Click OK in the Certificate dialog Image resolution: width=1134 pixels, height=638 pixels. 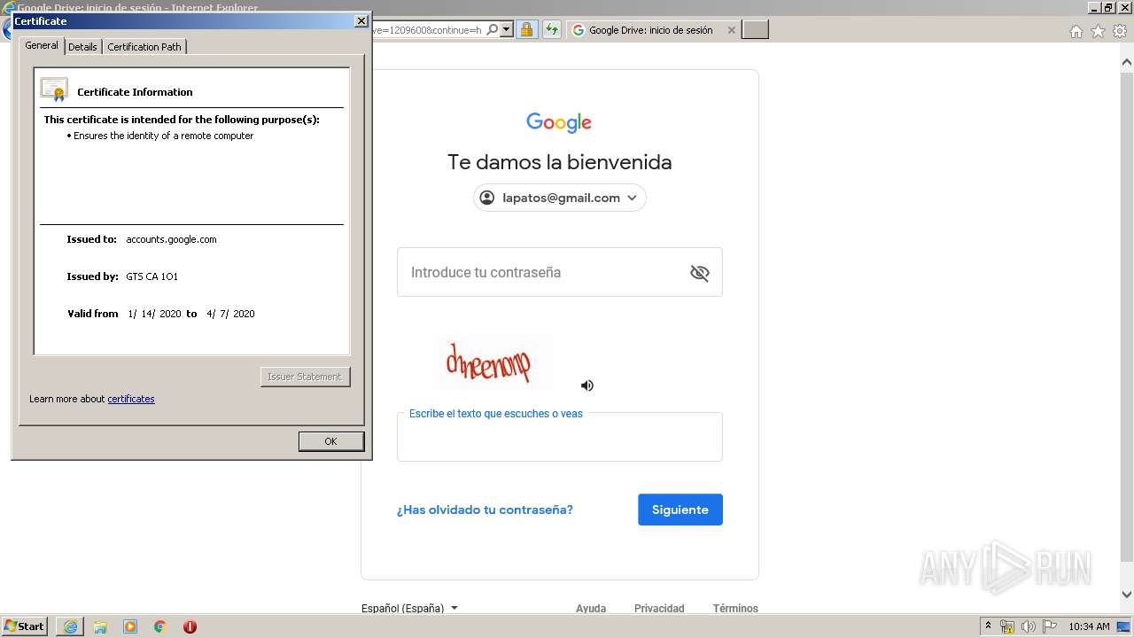click(x=331, y=441)
